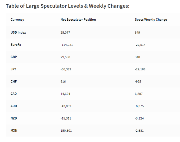Image resolution: width=180 pixels, height=142 pixels.
Task: Select EuroFx net position value -114,021
Action: [67, 45]
